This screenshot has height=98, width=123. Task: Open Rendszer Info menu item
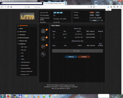(x=23, y=41)
